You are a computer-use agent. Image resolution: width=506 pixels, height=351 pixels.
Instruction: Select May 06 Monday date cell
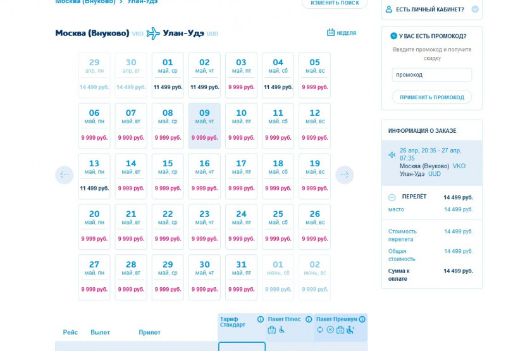(x=94, y=126)
